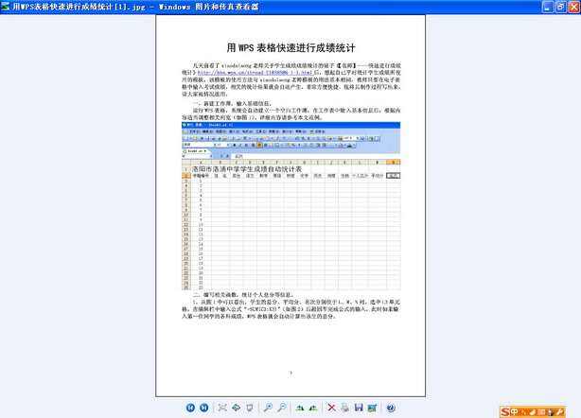The image size is (581, 418).
Task: Close the Picture and Fax Viewer
Action: coord(573,7)
